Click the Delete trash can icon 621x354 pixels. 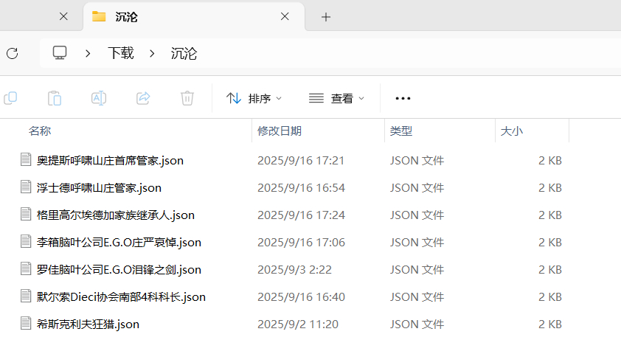point(187,98)
